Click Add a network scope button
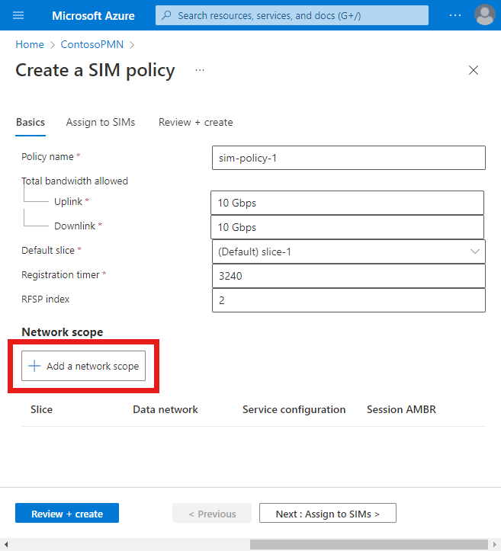501x551 pixels. click(83, 366)
